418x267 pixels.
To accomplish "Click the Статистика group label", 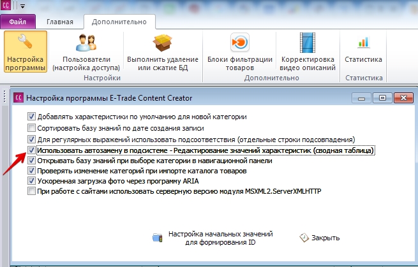I will click(x=364, y=78).
